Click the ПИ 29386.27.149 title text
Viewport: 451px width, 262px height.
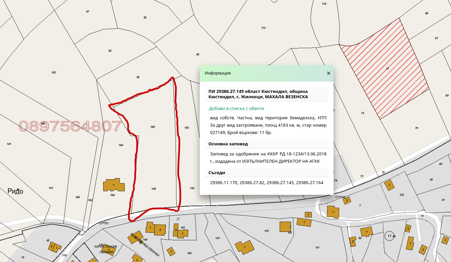pyautogui.click(x=258, y=94)
